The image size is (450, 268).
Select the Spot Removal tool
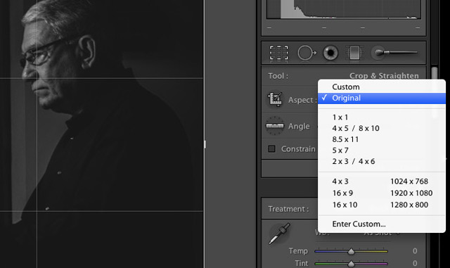pos(307,53)
